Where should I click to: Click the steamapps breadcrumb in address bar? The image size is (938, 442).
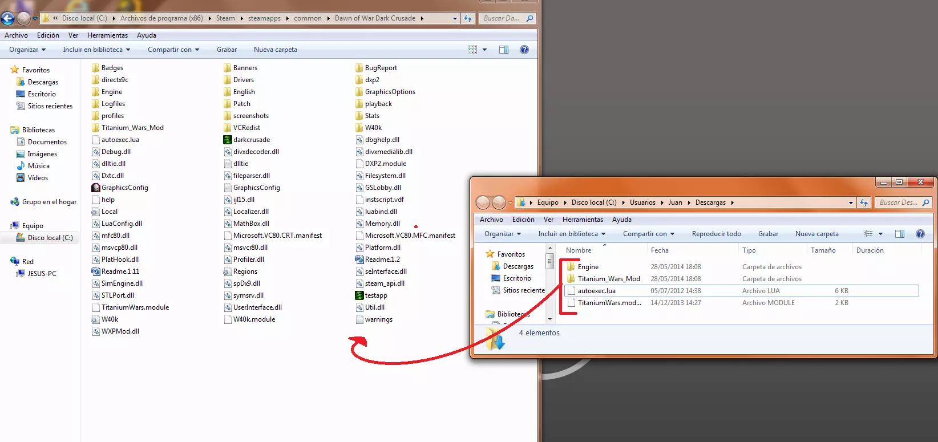tap(264, 18)
